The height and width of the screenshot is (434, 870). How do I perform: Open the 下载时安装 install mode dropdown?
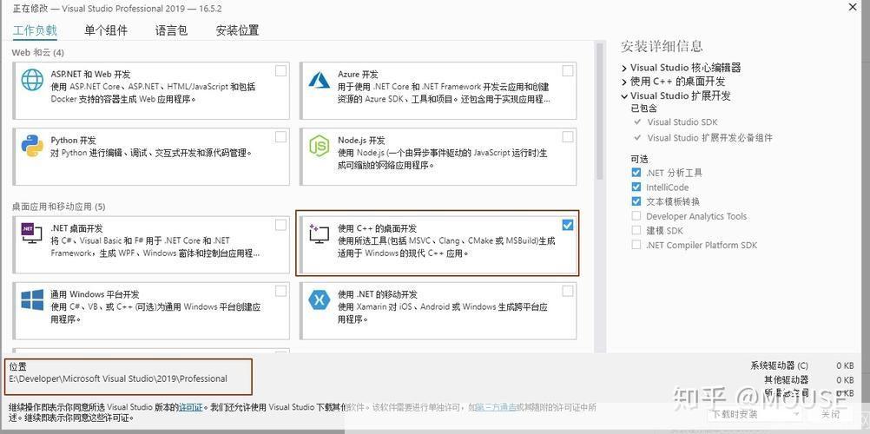point(755,414)
